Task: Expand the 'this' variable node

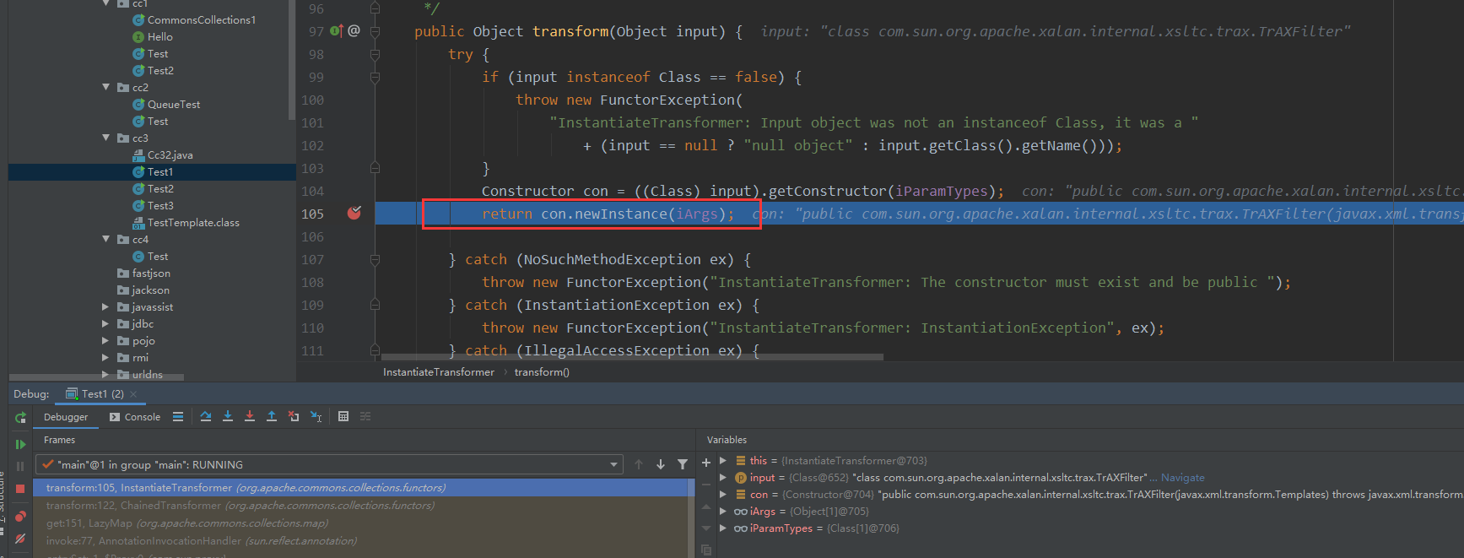Action: (723, 461)
